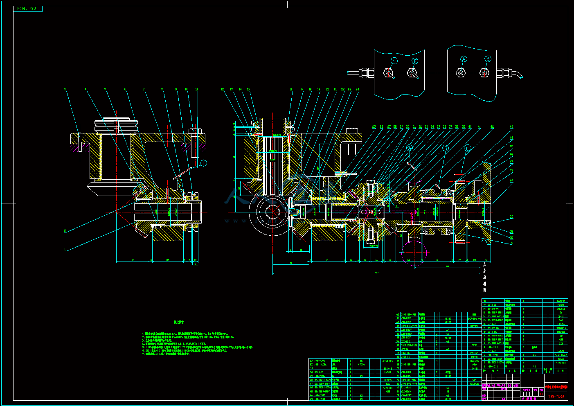Click part callout number 20
The image size is (574, 406).
[x=328, y=90]
